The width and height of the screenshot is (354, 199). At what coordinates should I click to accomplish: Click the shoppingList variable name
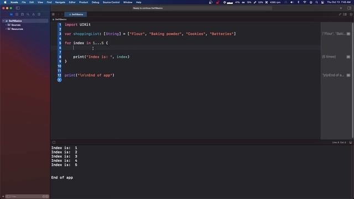[x=86, y=34]
